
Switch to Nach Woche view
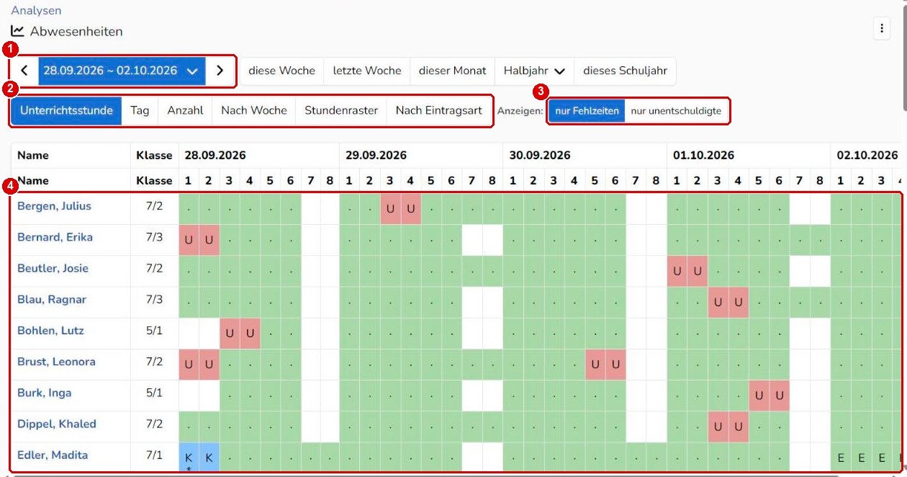(253, 110)
